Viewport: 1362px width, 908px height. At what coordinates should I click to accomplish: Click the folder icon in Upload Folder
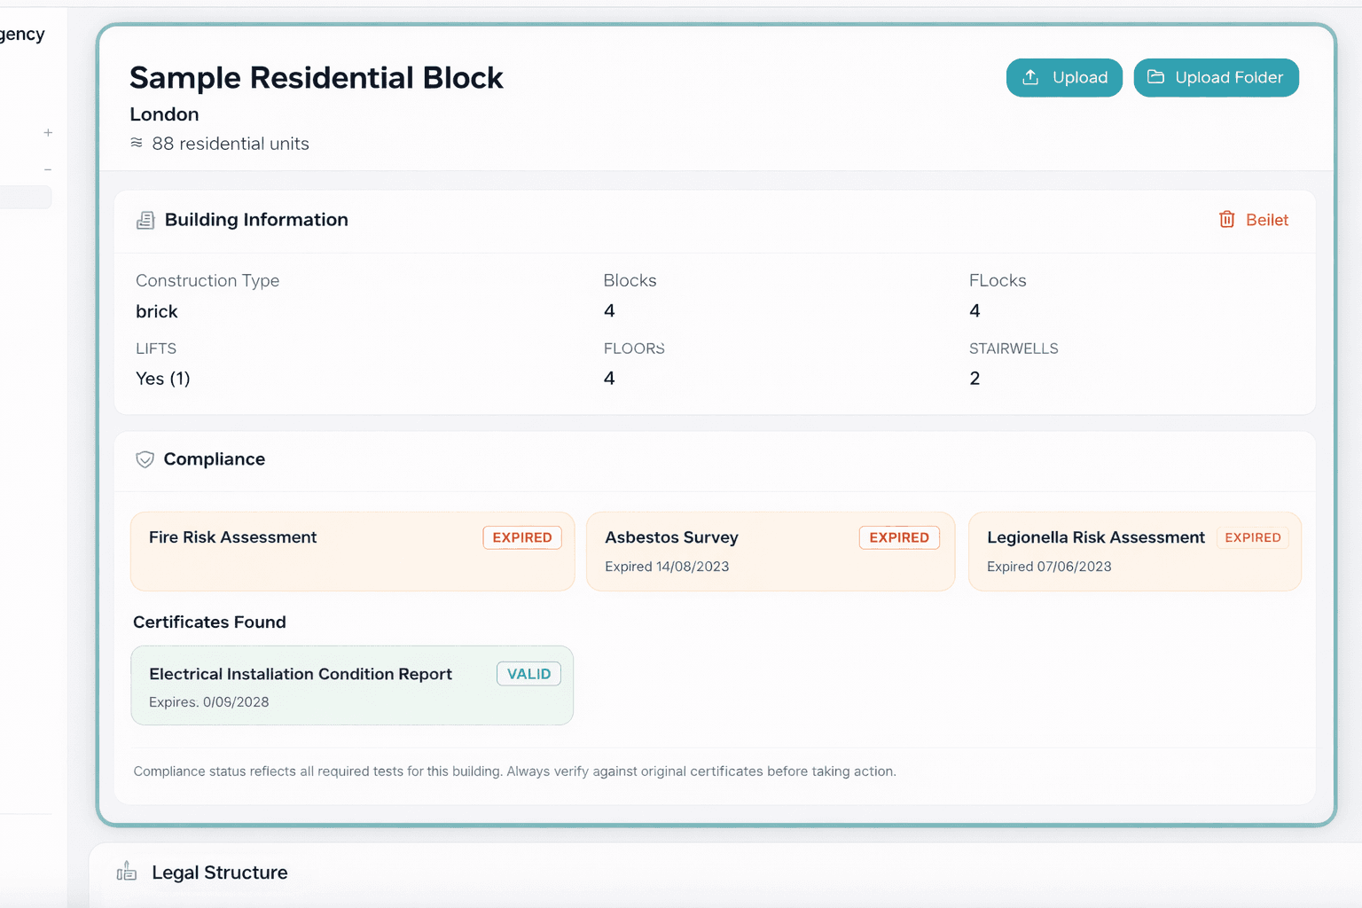pos(1155,77)
